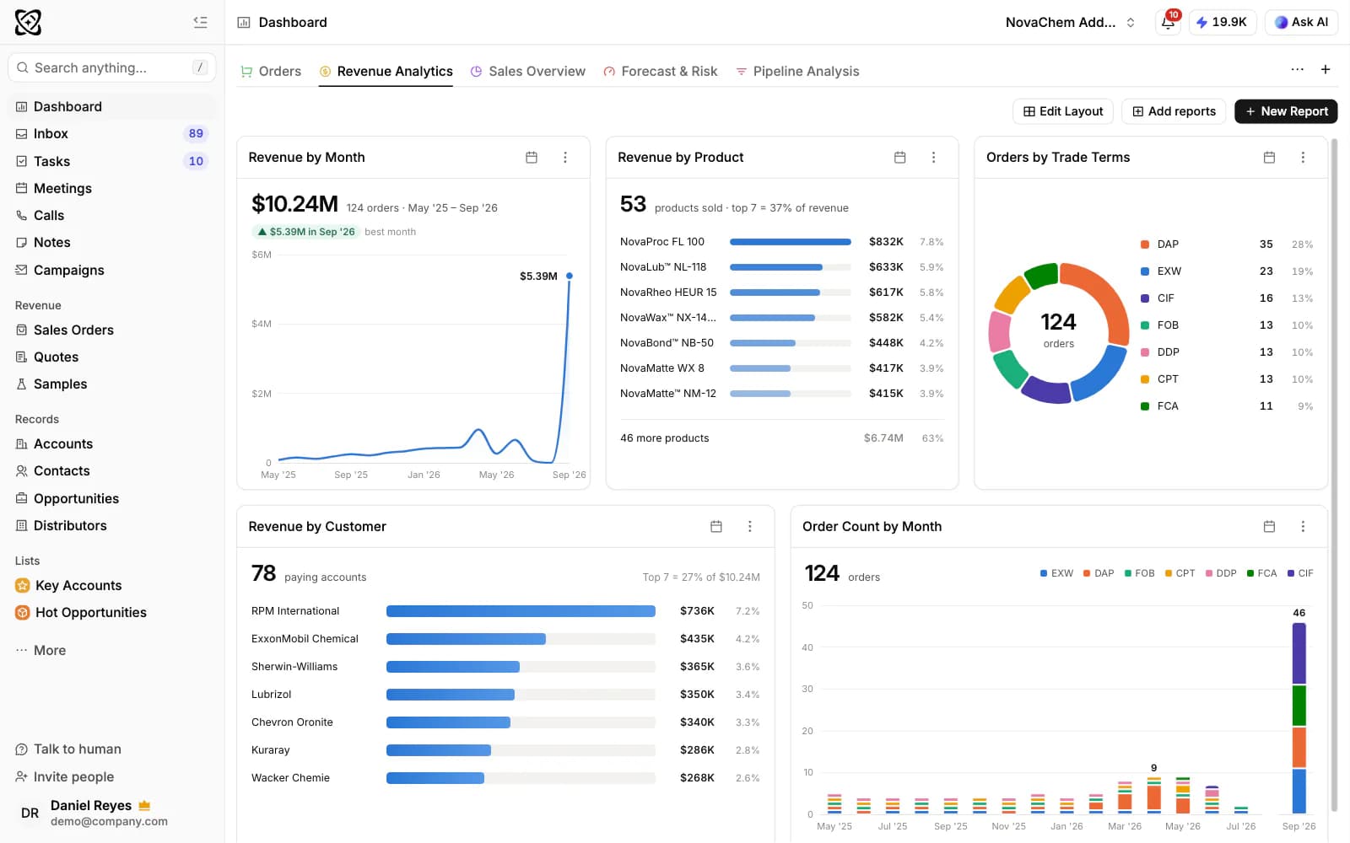The height and width of the screenshot is (843, 1350).
Task: Open Orders by Trade Terms options menu
Action: (1303, 158)
